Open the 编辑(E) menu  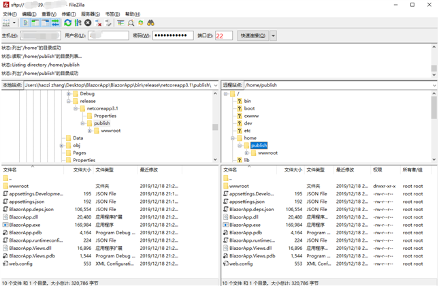(x=29, y=14)
